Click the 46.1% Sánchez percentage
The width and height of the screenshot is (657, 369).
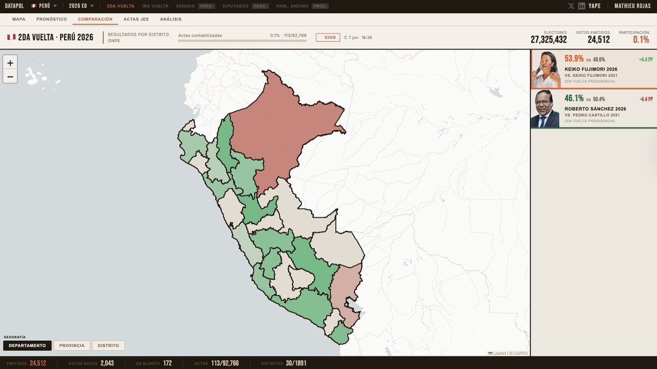(574, 98)
